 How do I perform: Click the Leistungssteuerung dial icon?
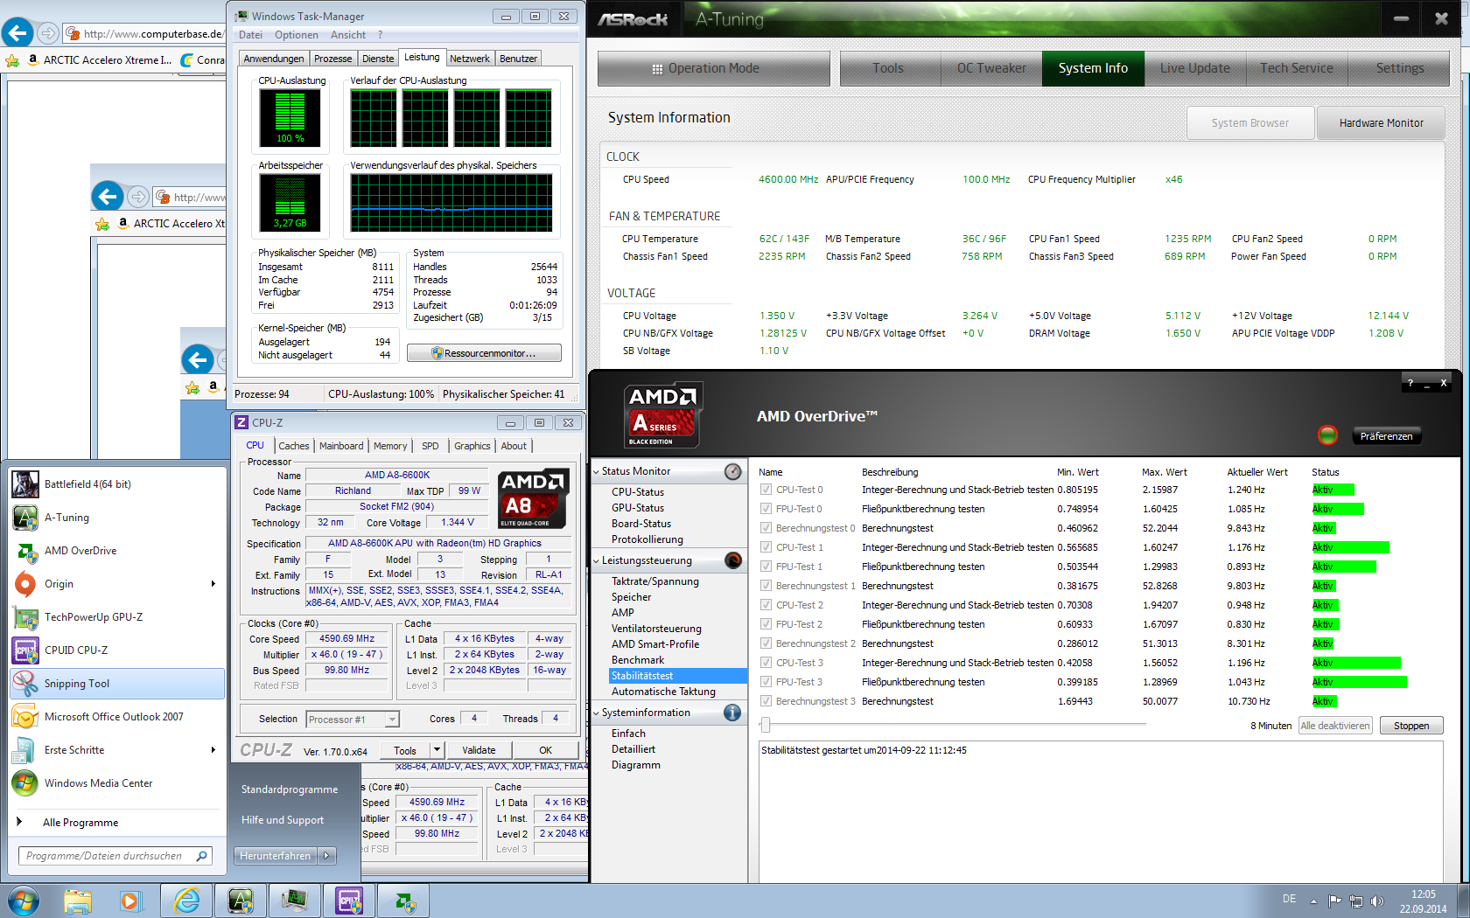tap(733, 560)
